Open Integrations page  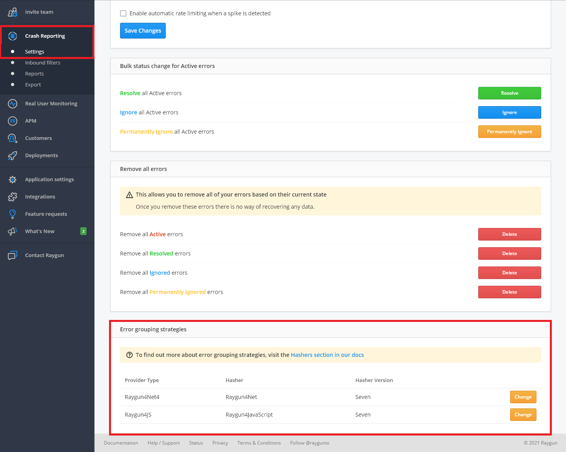(40, 197)
